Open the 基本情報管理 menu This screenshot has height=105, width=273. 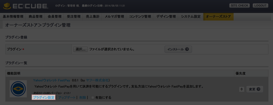point(13,17)
